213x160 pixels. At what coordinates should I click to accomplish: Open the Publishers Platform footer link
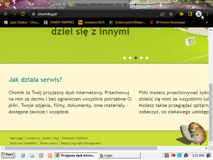[75, 138]
